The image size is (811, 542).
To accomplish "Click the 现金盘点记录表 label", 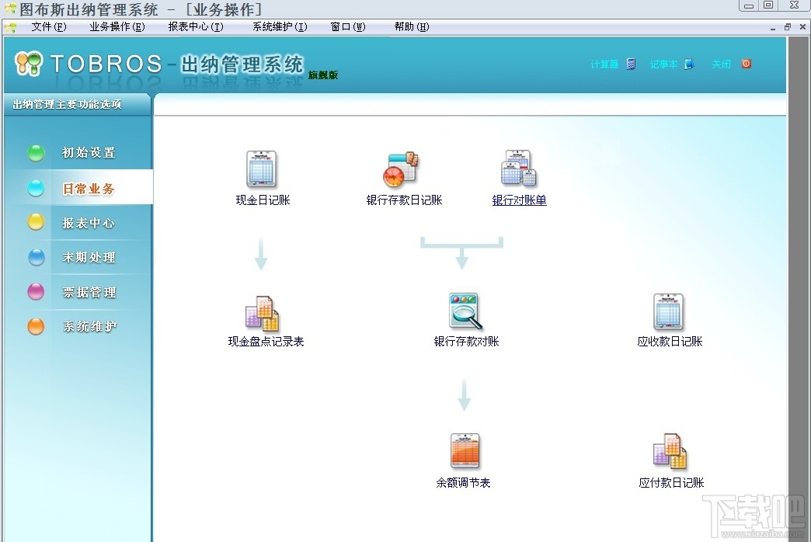I will pyautogui.click(x=266, y=342).
